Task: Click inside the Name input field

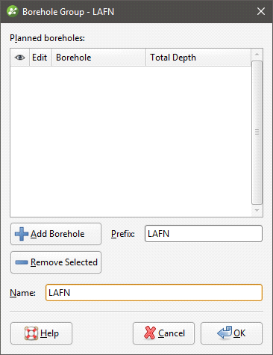Action: coord(154,293)
